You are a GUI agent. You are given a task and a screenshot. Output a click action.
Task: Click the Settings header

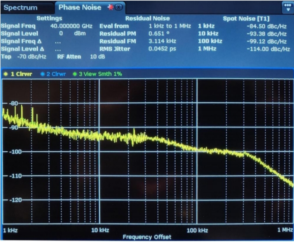tap(49, 18)
